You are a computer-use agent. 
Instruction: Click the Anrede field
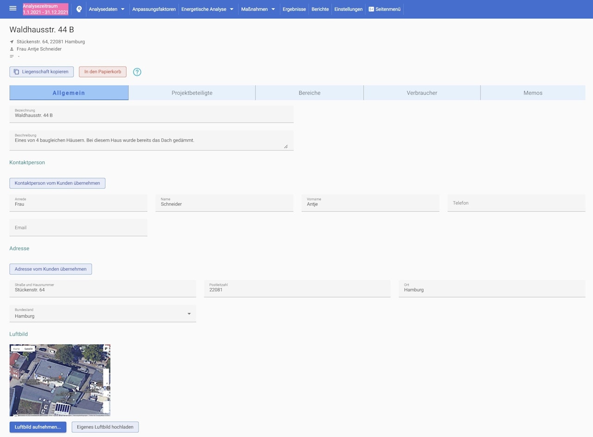[78, 203]
